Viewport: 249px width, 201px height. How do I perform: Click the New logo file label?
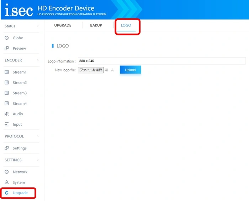pyautogui.click(x=65, y=70)
